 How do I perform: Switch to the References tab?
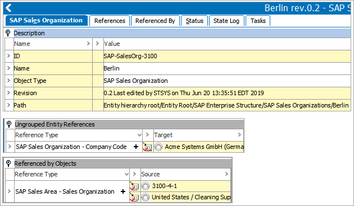click(x=110, y=21)
